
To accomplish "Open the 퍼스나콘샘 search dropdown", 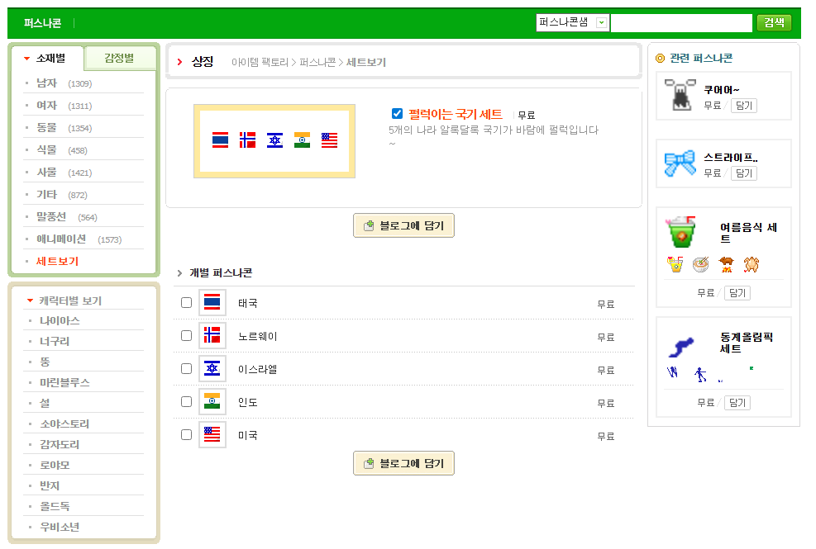I will click(602, 23).
